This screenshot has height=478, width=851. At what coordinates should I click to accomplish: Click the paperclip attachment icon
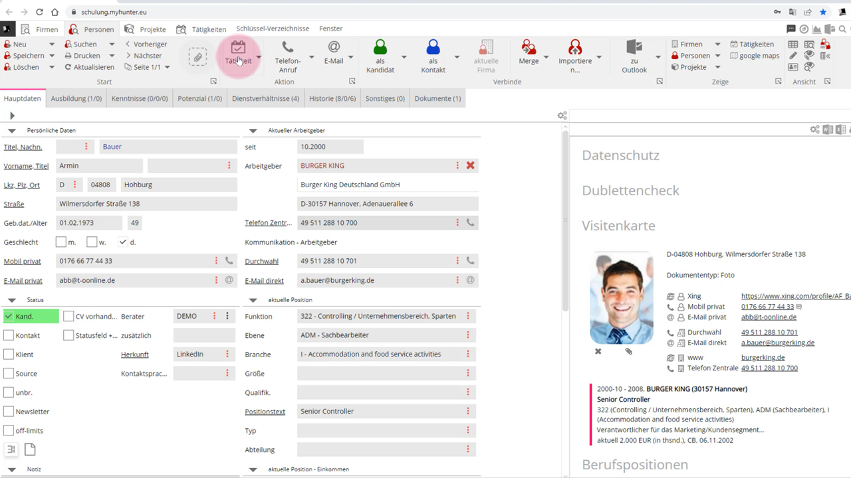click(197, 57)
